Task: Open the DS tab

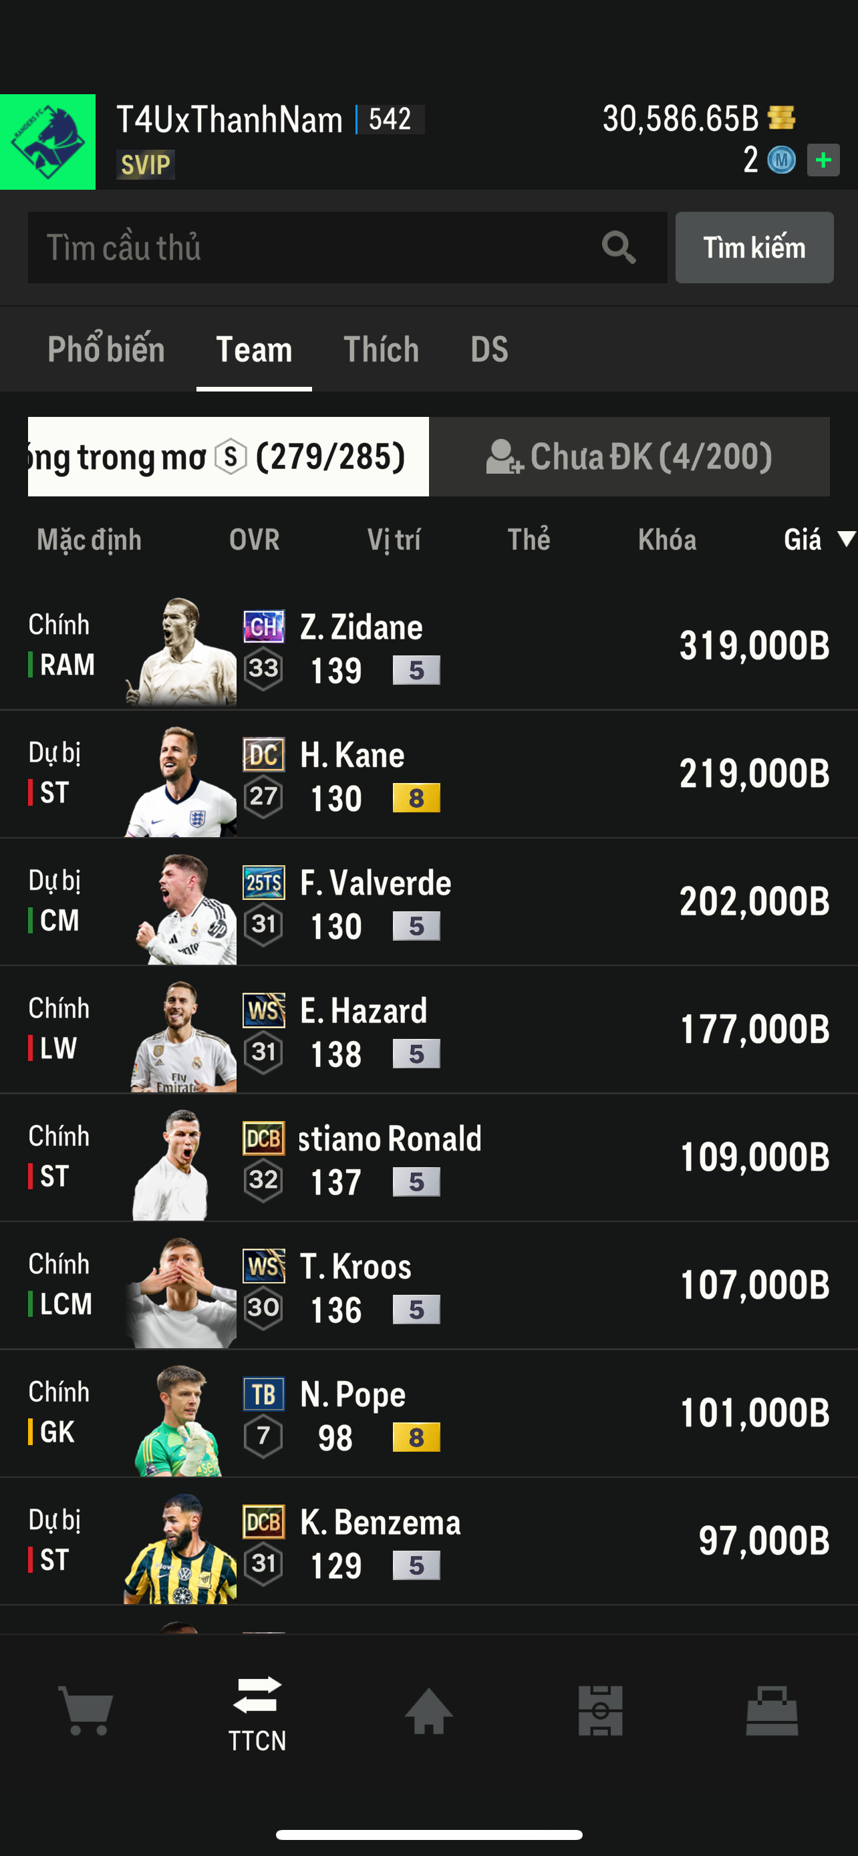Action: tap(489, 349)
